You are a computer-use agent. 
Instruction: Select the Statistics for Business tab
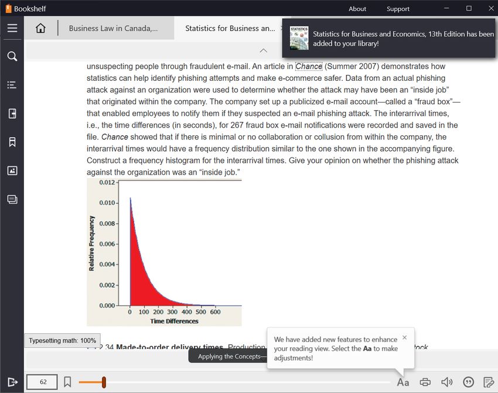230,28
